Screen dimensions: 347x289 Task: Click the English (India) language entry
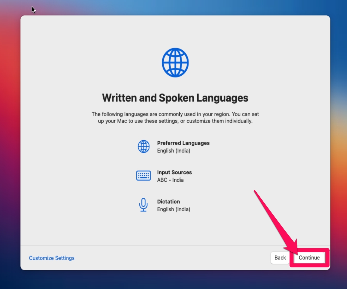[174, 151]
